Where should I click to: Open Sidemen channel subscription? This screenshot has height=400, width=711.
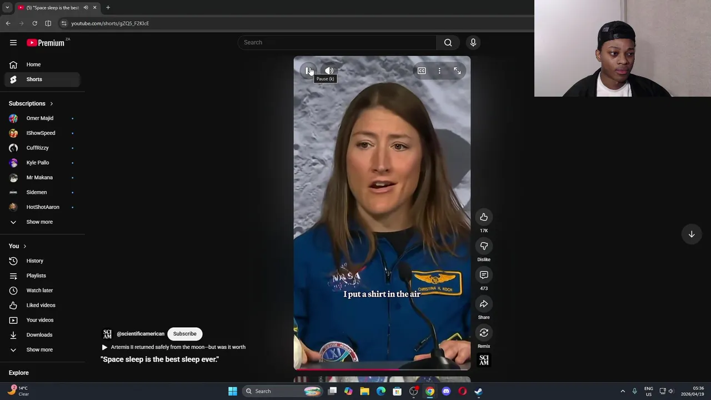42,192
